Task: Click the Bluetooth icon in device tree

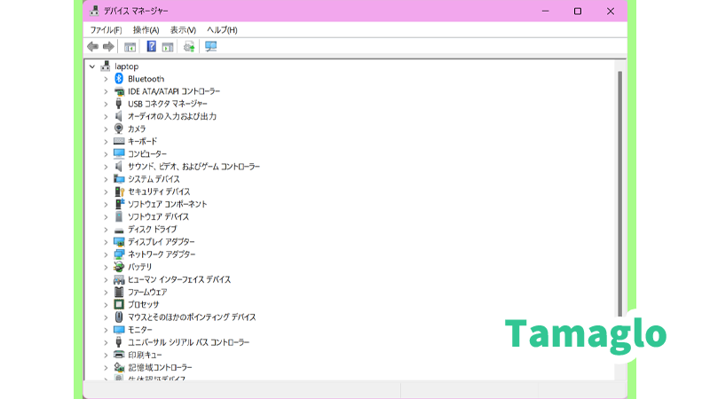Action: 119,79
